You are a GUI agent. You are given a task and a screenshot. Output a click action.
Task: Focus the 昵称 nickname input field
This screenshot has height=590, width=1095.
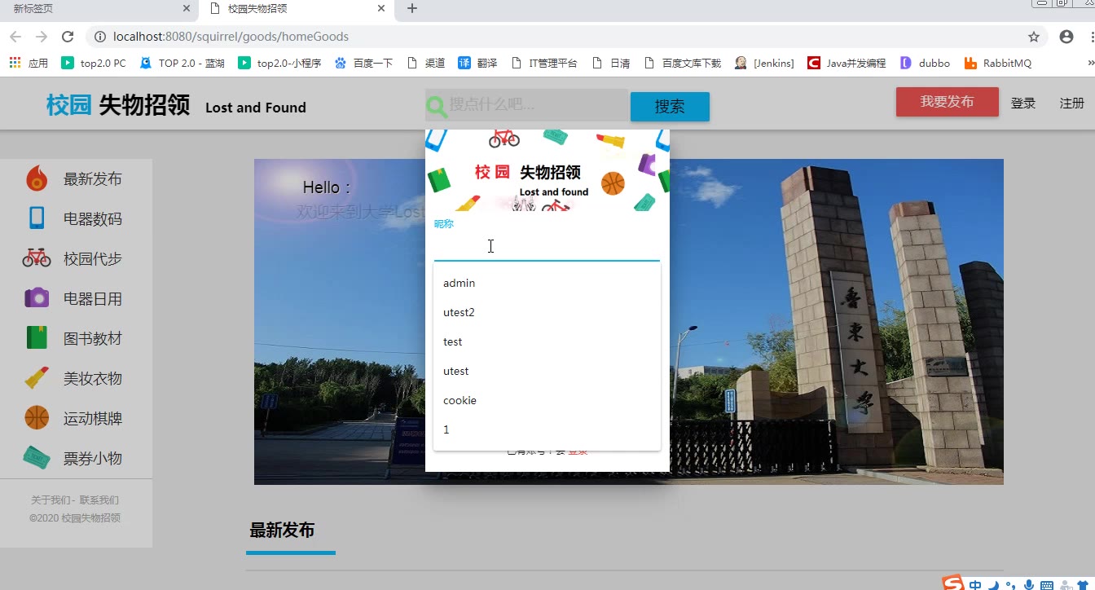[x=546, y=247]
